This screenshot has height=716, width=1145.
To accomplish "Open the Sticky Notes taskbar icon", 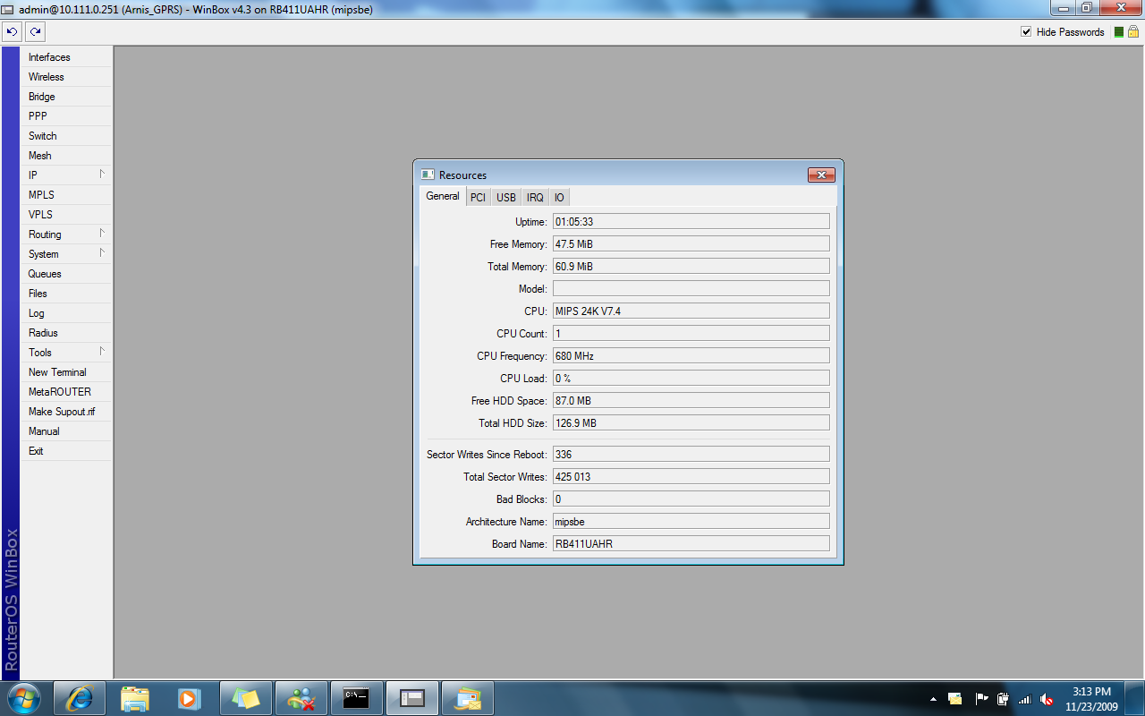I will click(246, 698).
